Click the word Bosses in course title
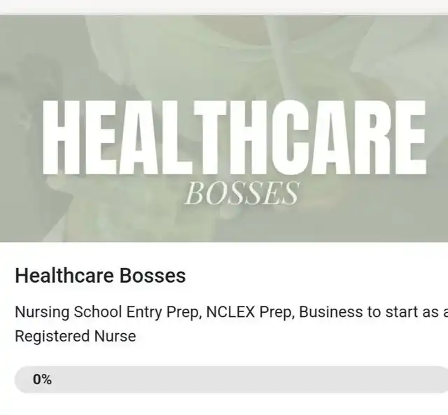The image size is (448, 415). coord(153,276)
